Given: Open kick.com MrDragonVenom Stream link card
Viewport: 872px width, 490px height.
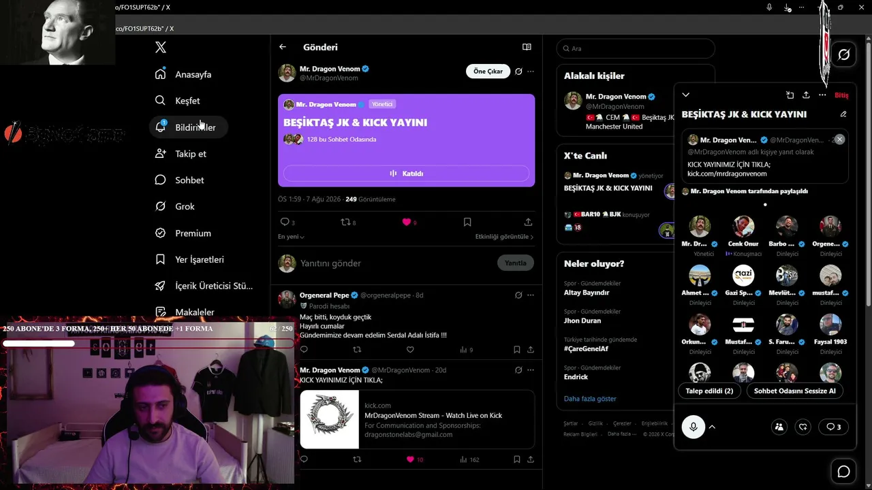Looking at the screenshot, I should tap(417, 420).
